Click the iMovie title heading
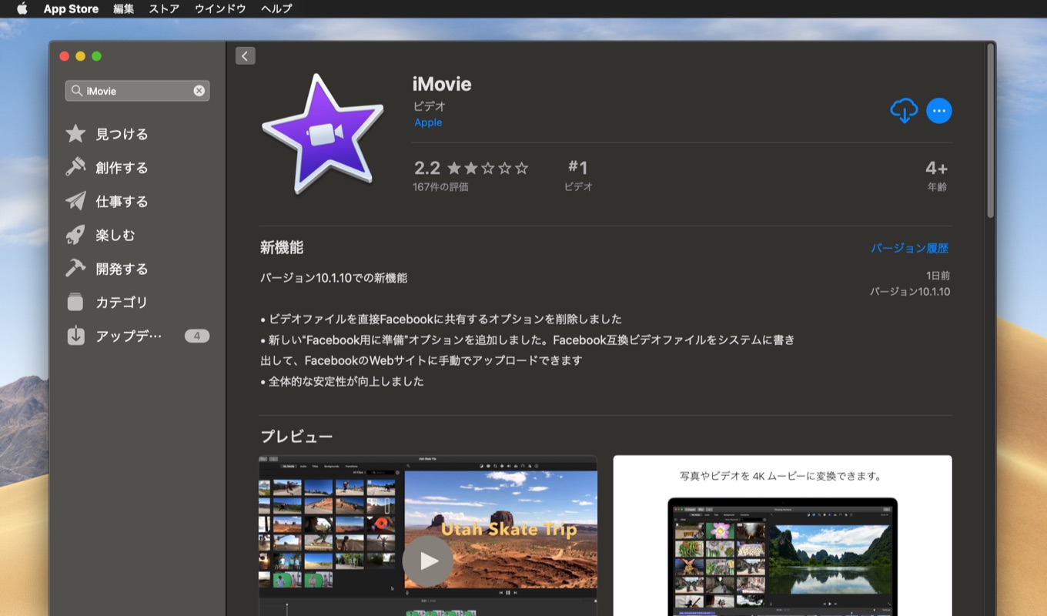This screenshot has width=1047, height=616. (x=442, y=84)
